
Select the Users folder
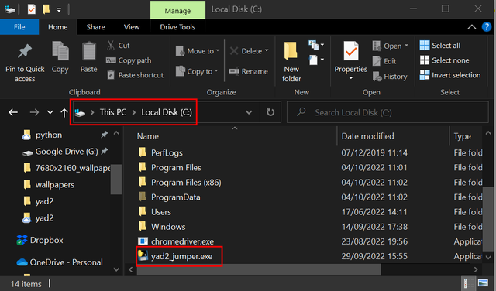tap(161, 212)
